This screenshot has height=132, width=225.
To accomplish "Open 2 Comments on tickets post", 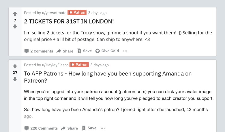I will tap(39, 51).
